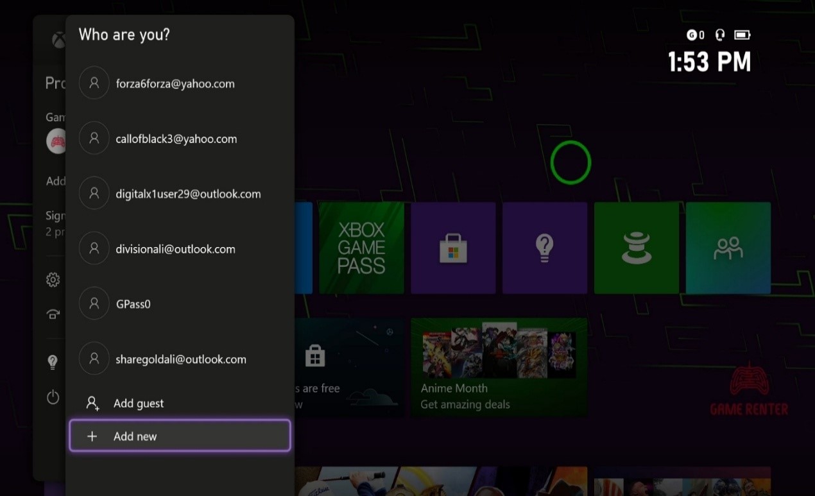
Task: Click the power icon in guide
Action: 53,397
